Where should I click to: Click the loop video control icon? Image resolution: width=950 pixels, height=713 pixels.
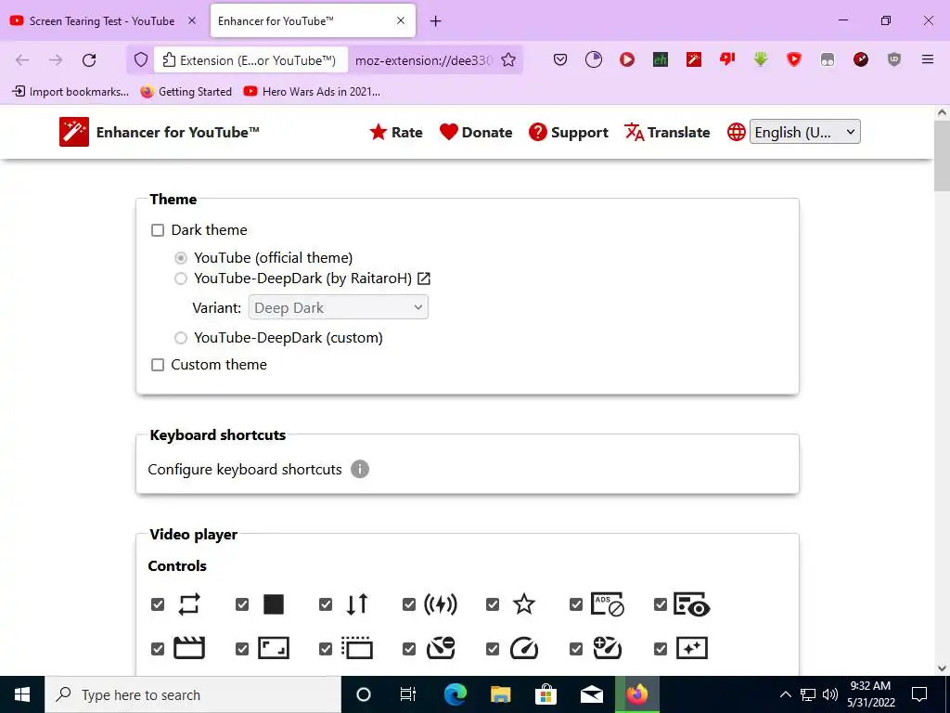189,604
